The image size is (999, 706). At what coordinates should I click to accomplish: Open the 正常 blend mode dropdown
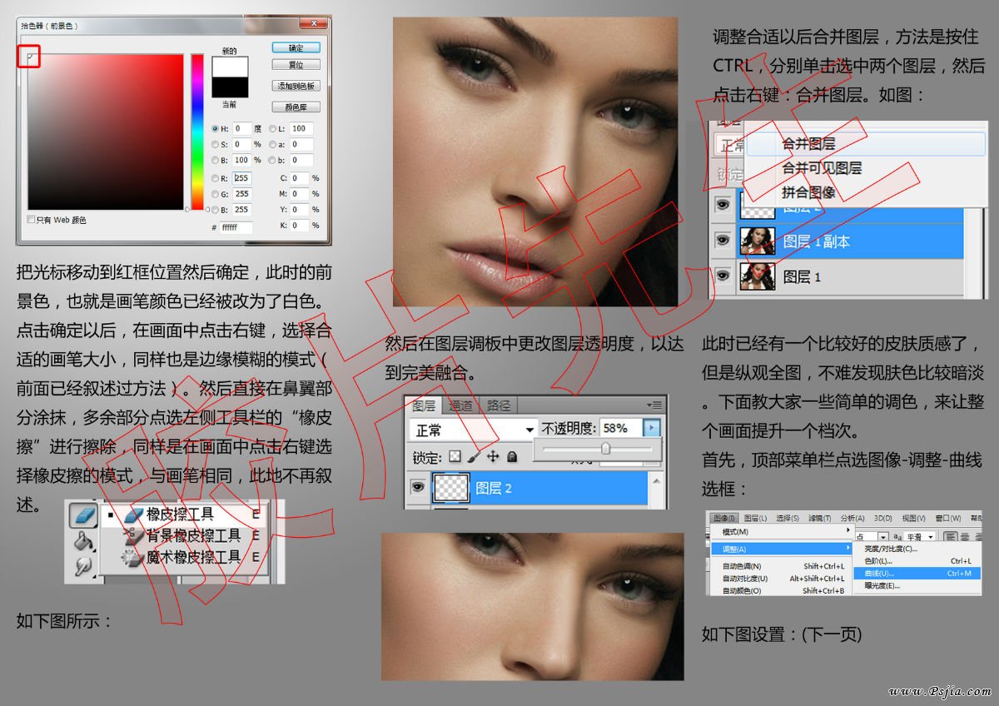click(x=473, y=429)
